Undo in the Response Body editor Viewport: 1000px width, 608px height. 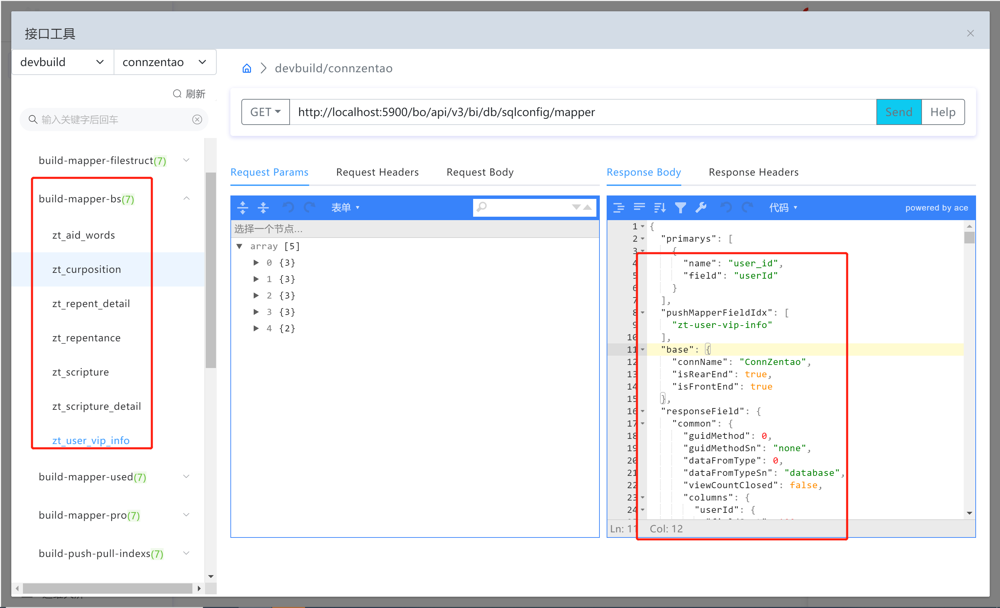726,207
